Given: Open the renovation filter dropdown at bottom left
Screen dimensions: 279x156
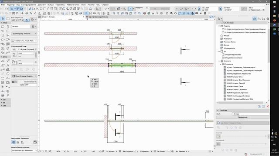Looking at the screenshot, I should click(x=24, y=150).
